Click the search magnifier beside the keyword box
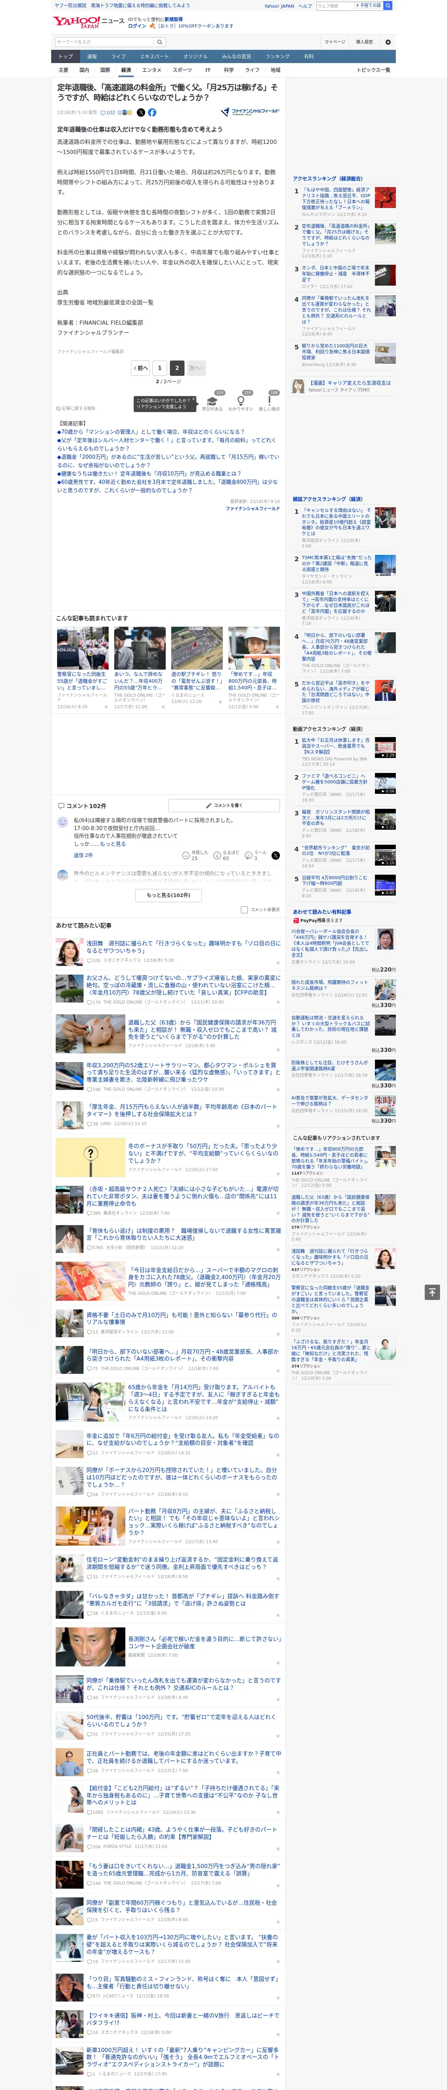Viewport: 447px width, 2090px height. [x=159, y=42]
